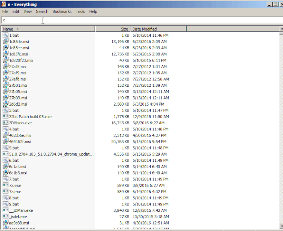Click the size value 20,768 KB

click(x=120, y=142)
